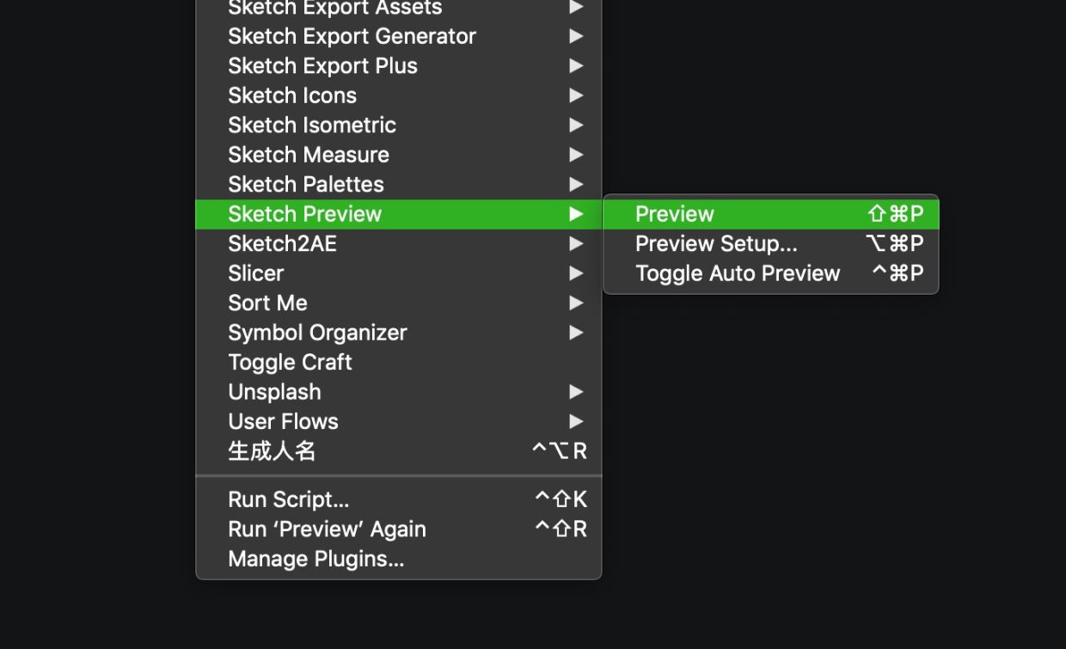Viewport: 1066px width, 649px height.
Task: Run the 生成人名 plugin
Action: tap(398, 451)
